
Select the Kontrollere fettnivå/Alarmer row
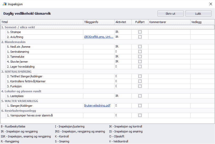(x=26, y=81)
